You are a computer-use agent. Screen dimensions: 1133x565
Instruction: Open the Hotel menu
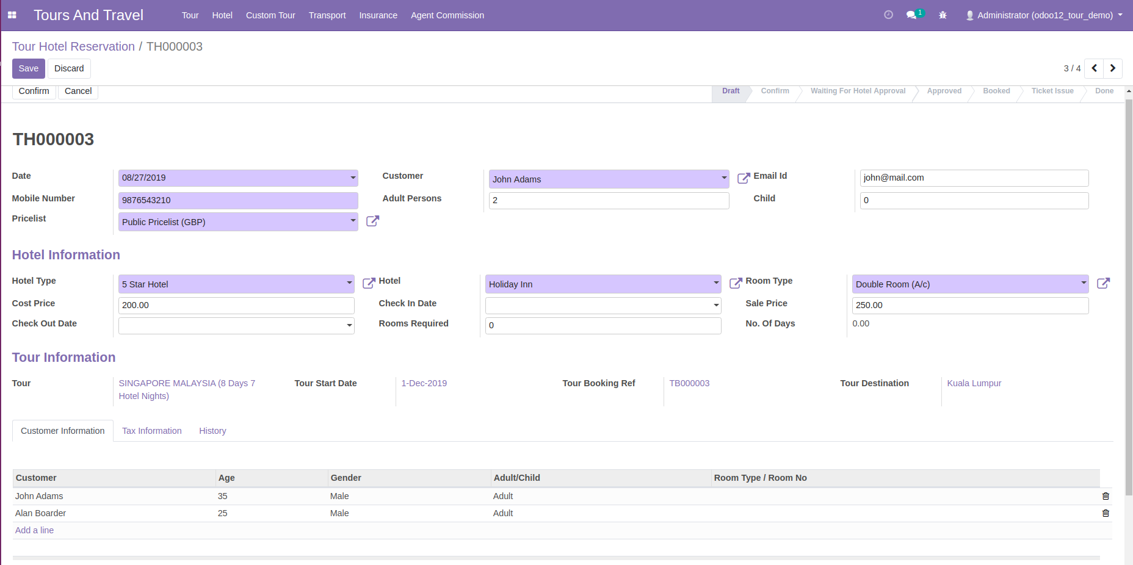point(222,15)
